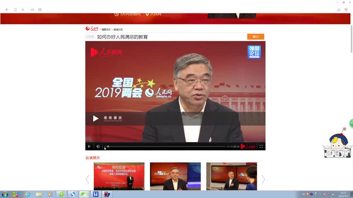353x198 pixels.
Task: Click the cartoon mascot desktop widget
Action: (x=337, y=145)
